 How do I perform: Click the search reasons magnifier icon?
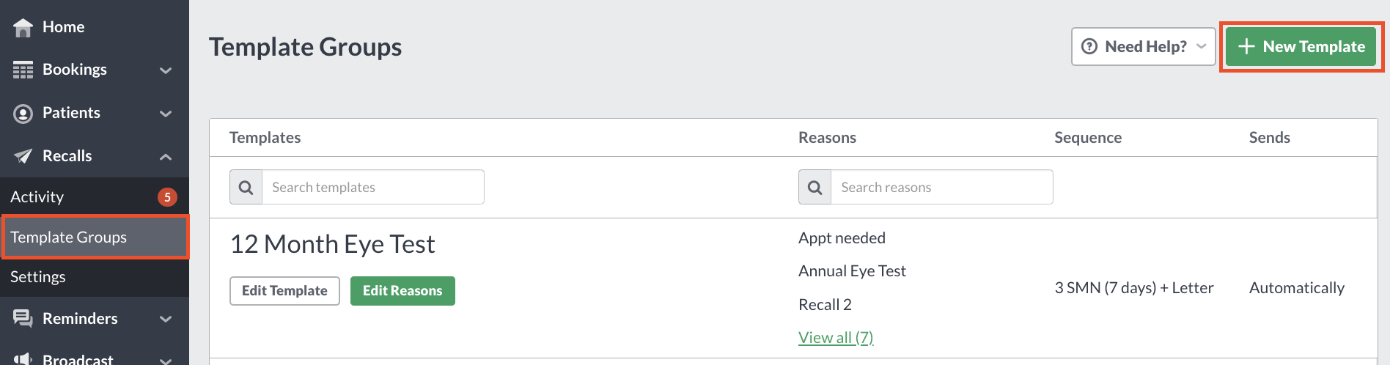click(815, 187)
